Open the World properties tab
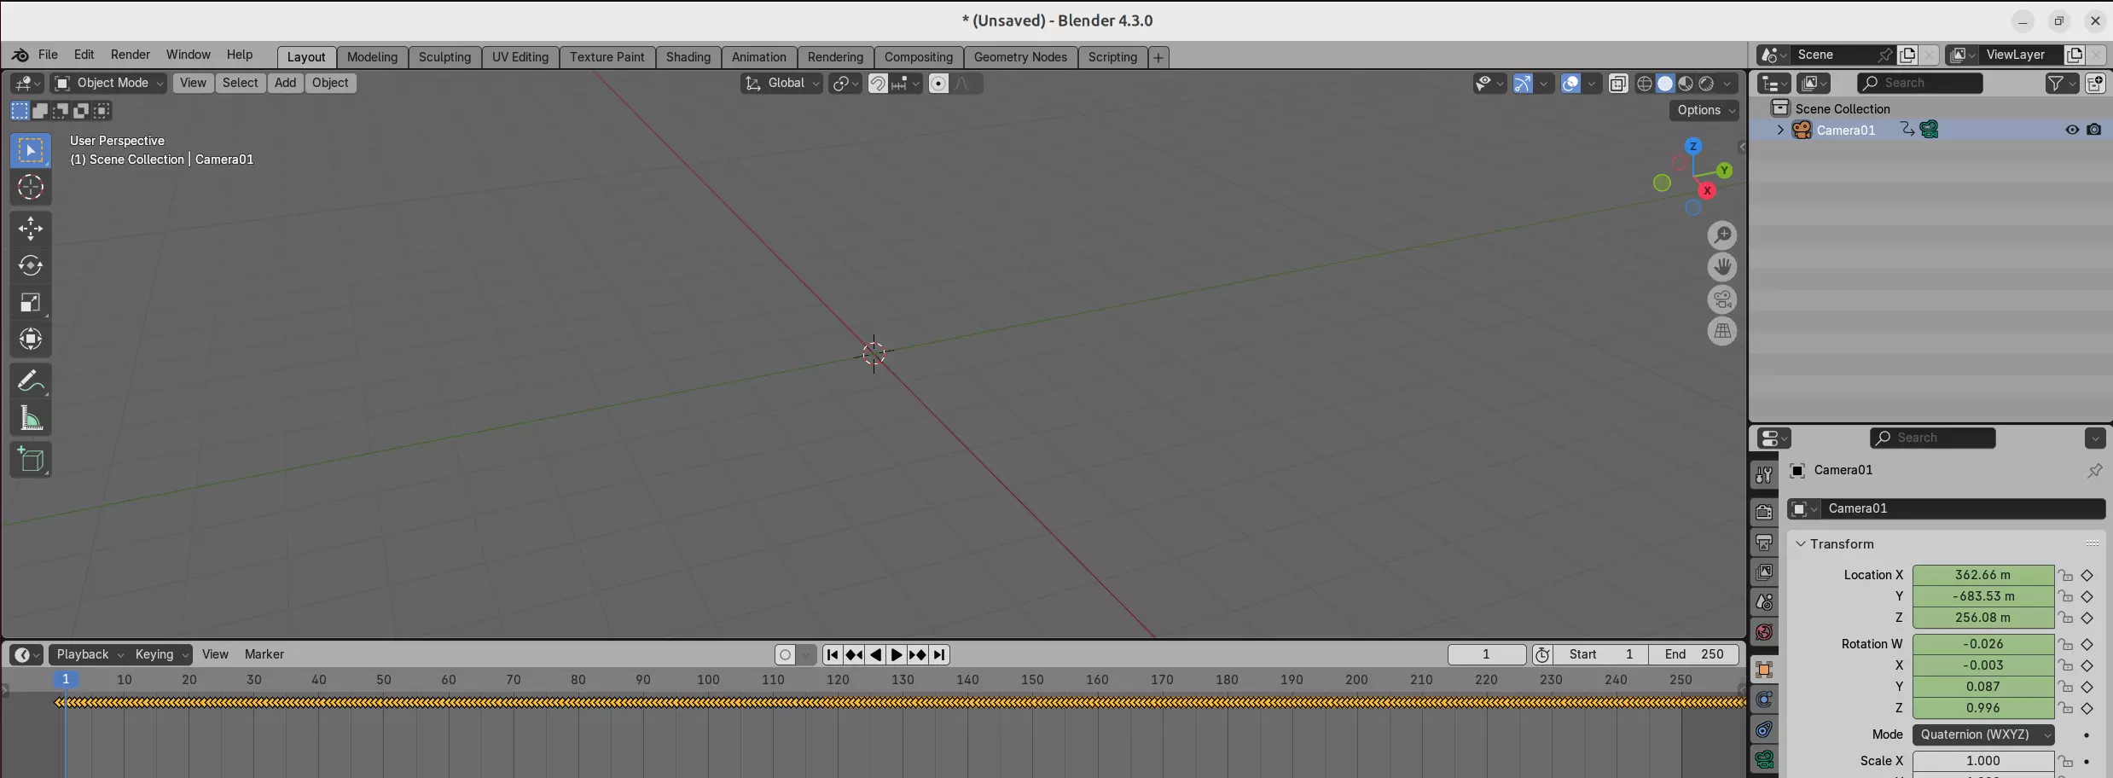The height and width of the screenshot is (778, 2113). [x=1764, y=631]
